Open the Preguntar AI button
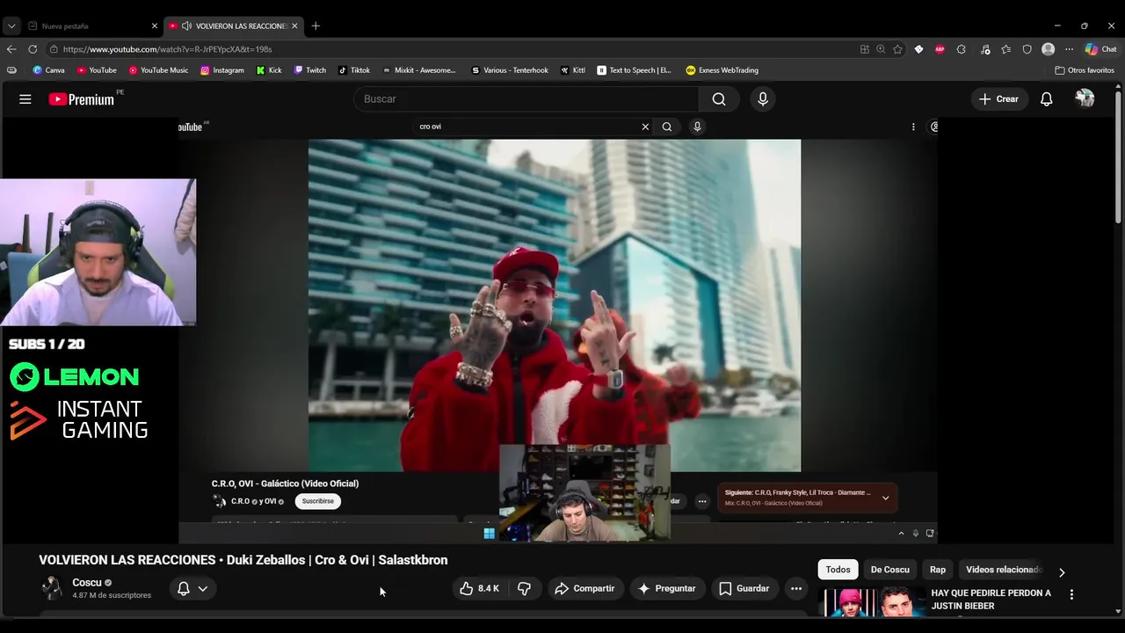 click(666, 588)
